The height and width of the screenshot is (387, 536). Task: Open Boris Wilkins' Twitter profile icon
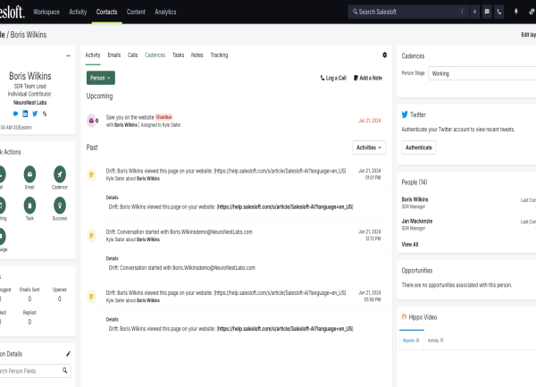coord(35,114)
